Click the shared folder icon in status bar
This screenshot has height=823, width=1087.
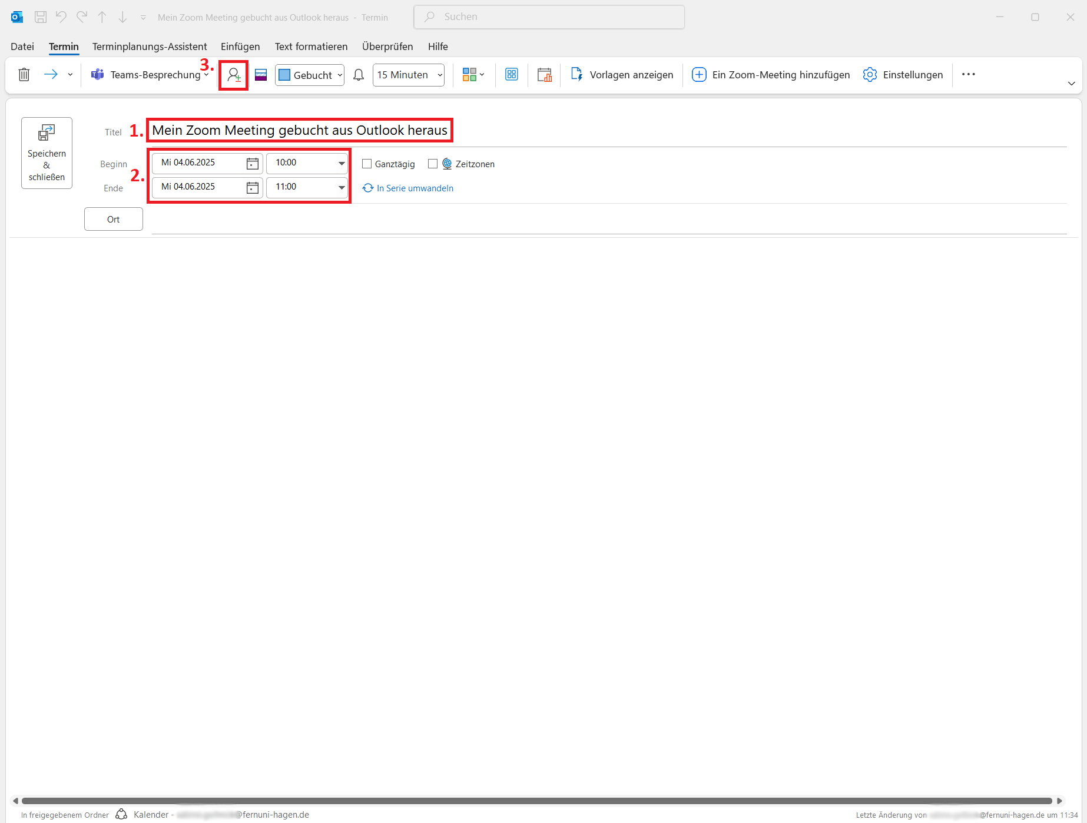121,814
